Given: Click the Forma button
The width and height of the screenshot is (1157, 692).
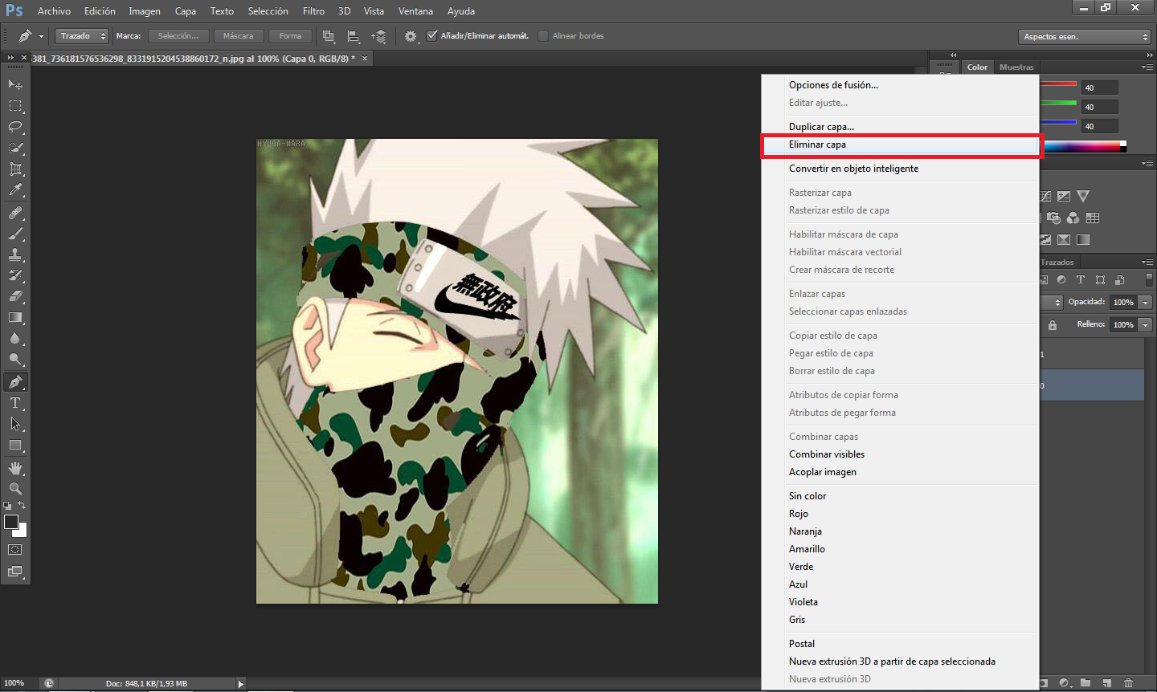Looking at the screenshot, I should [x=290, y=36].
